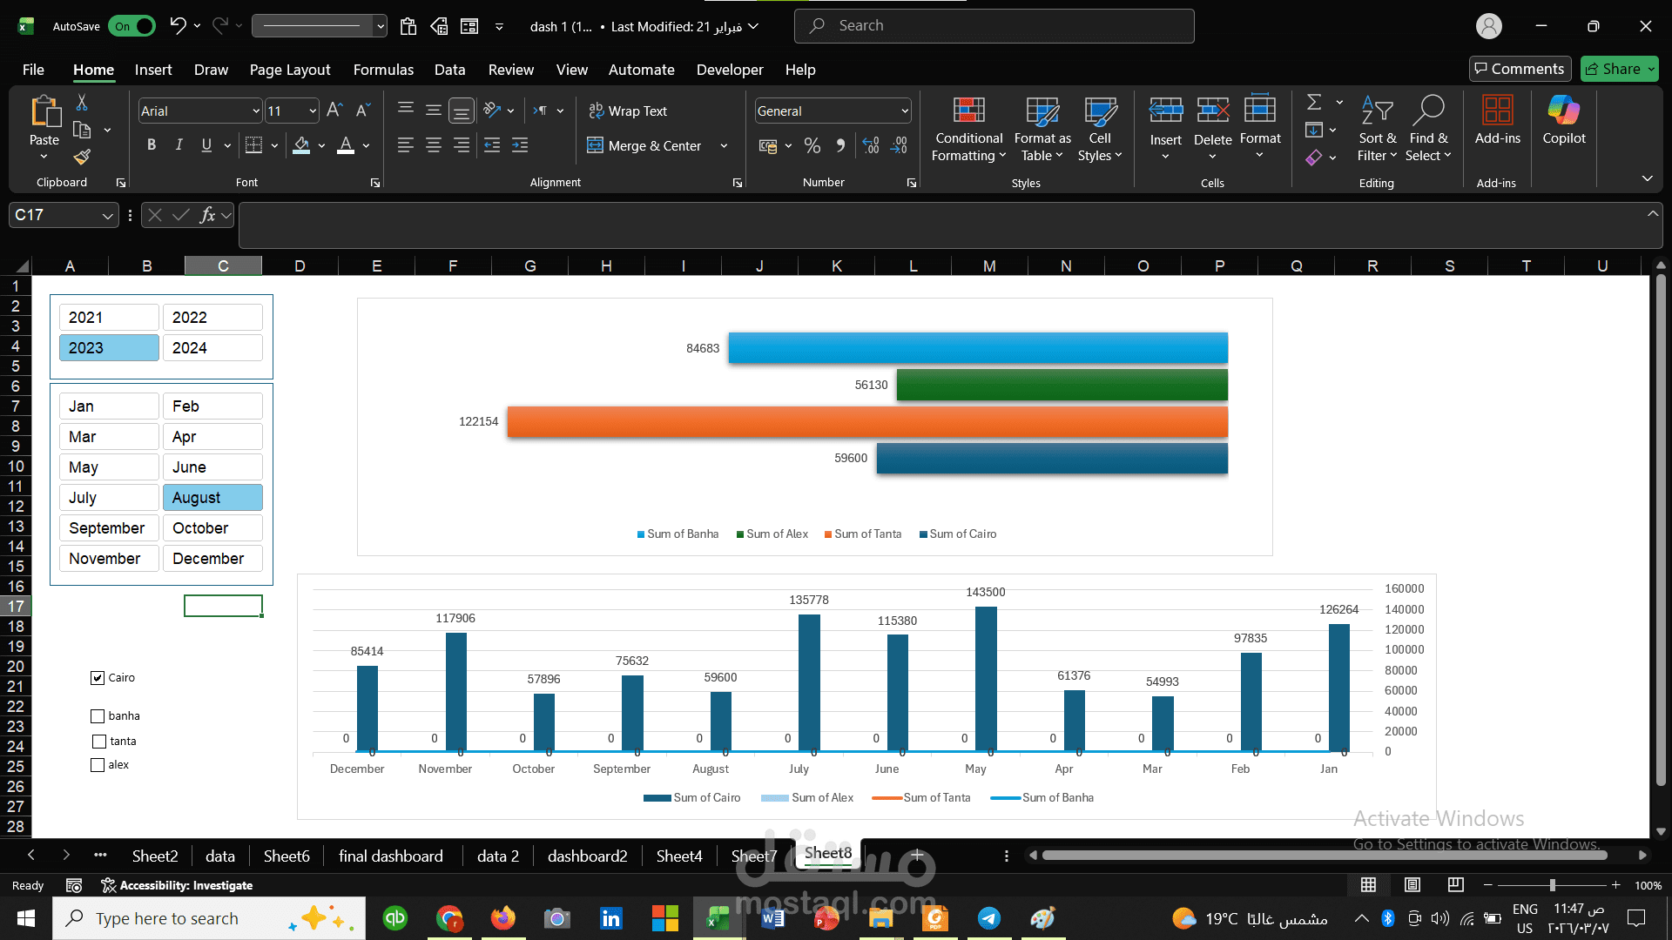Click the zoom slider handle
The height and width of the screenshot is (940, 1672).
[1552, 885]
